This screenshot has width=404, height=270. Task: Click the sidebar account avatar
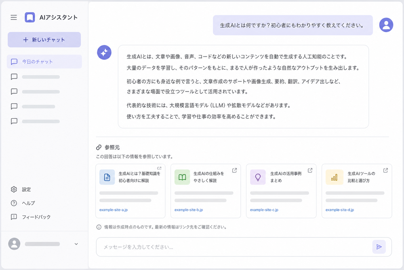(x=14, y=244)
